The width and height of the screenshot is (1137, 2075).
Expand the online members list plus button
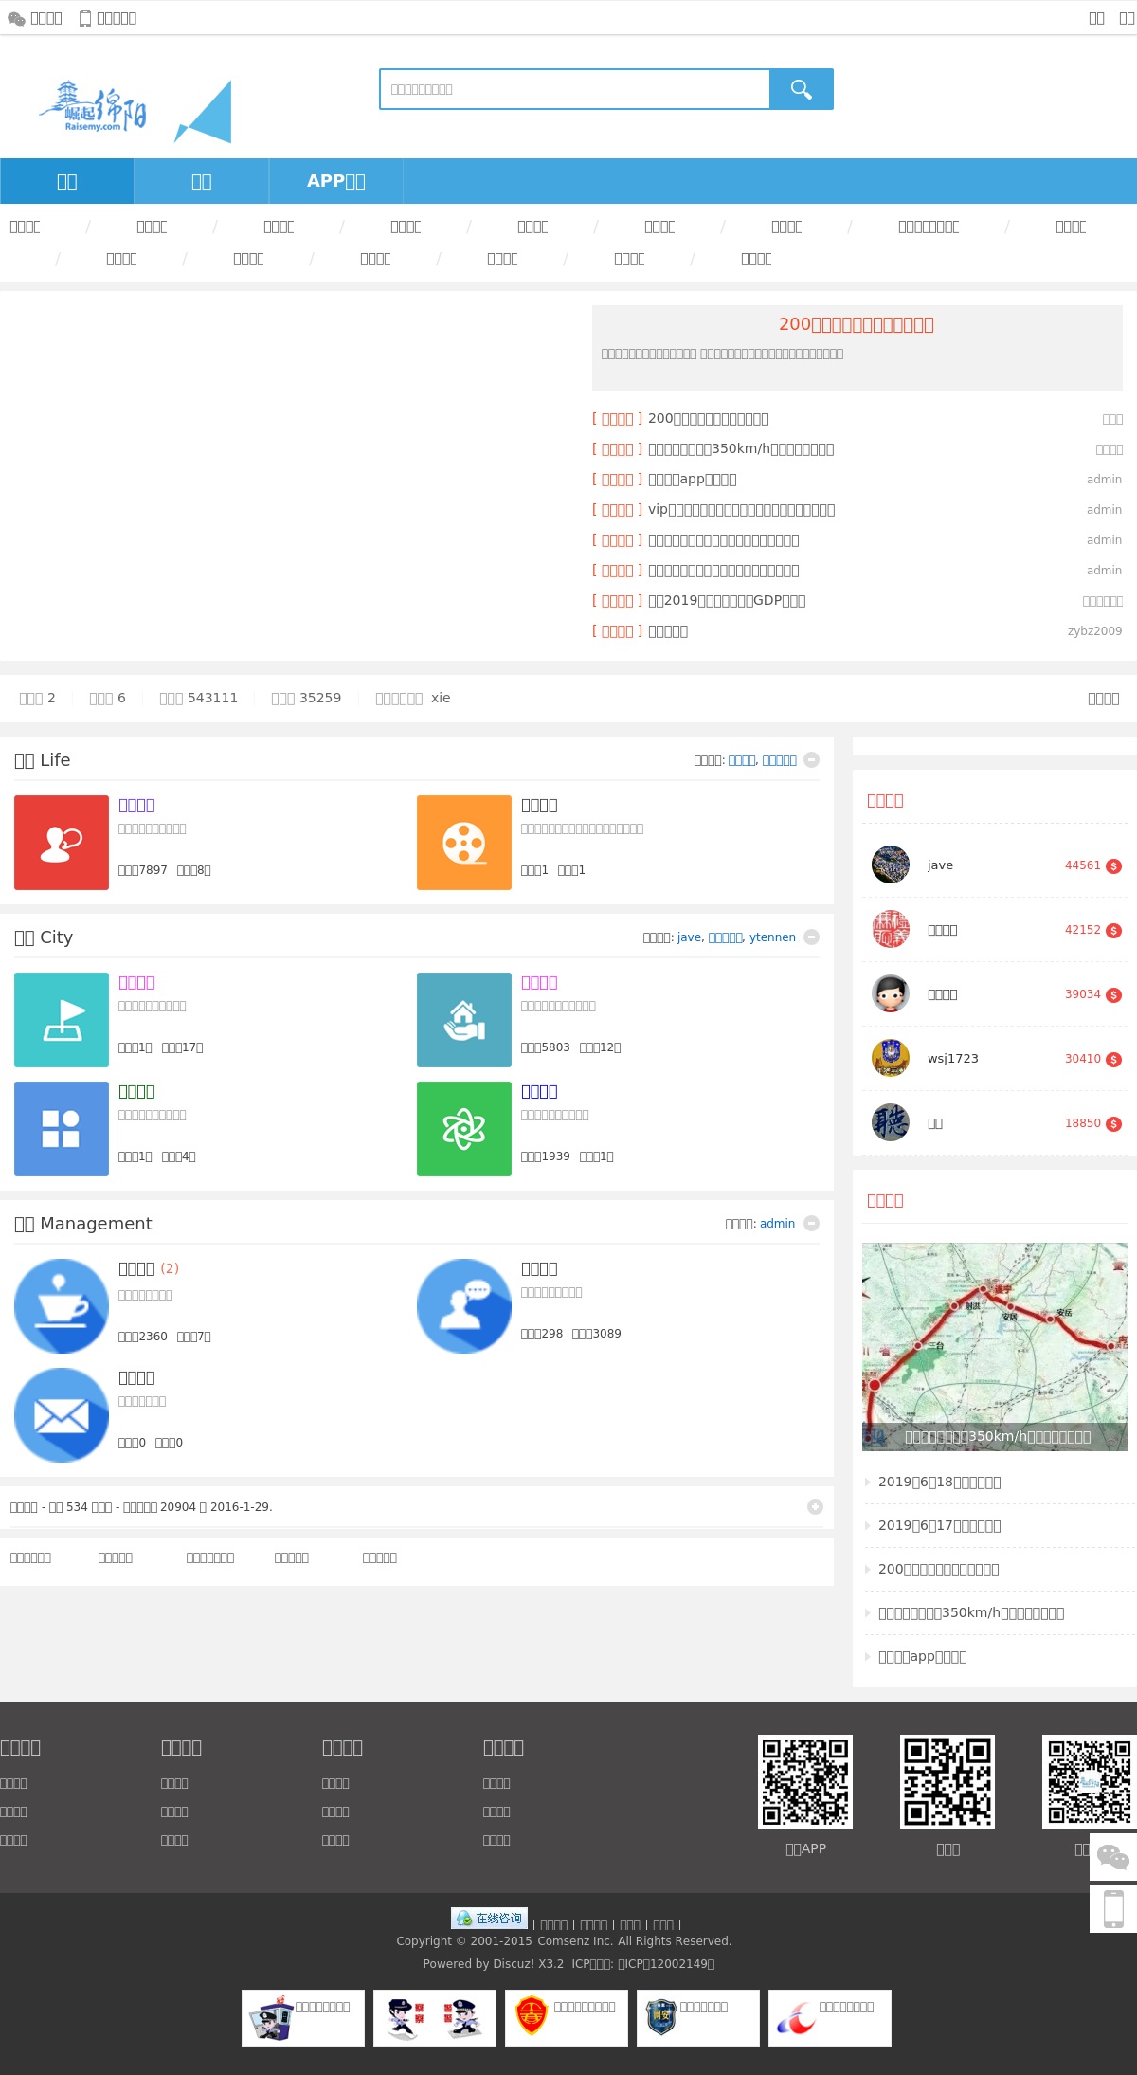click(x=815, y=1506)
